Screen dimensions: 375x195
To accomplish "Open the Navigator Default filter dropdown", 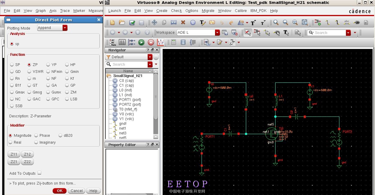I will point(150,57).
